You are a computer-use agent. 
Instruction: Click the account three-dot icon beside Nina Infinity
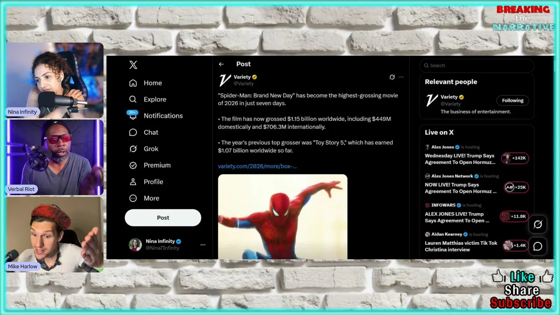point(203,245)
